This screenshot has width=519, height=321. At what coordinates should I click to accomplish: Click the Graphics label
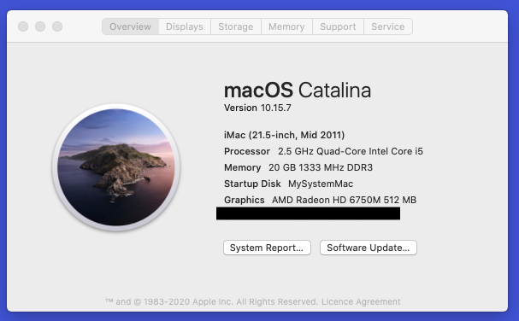(x=245, y=200)
